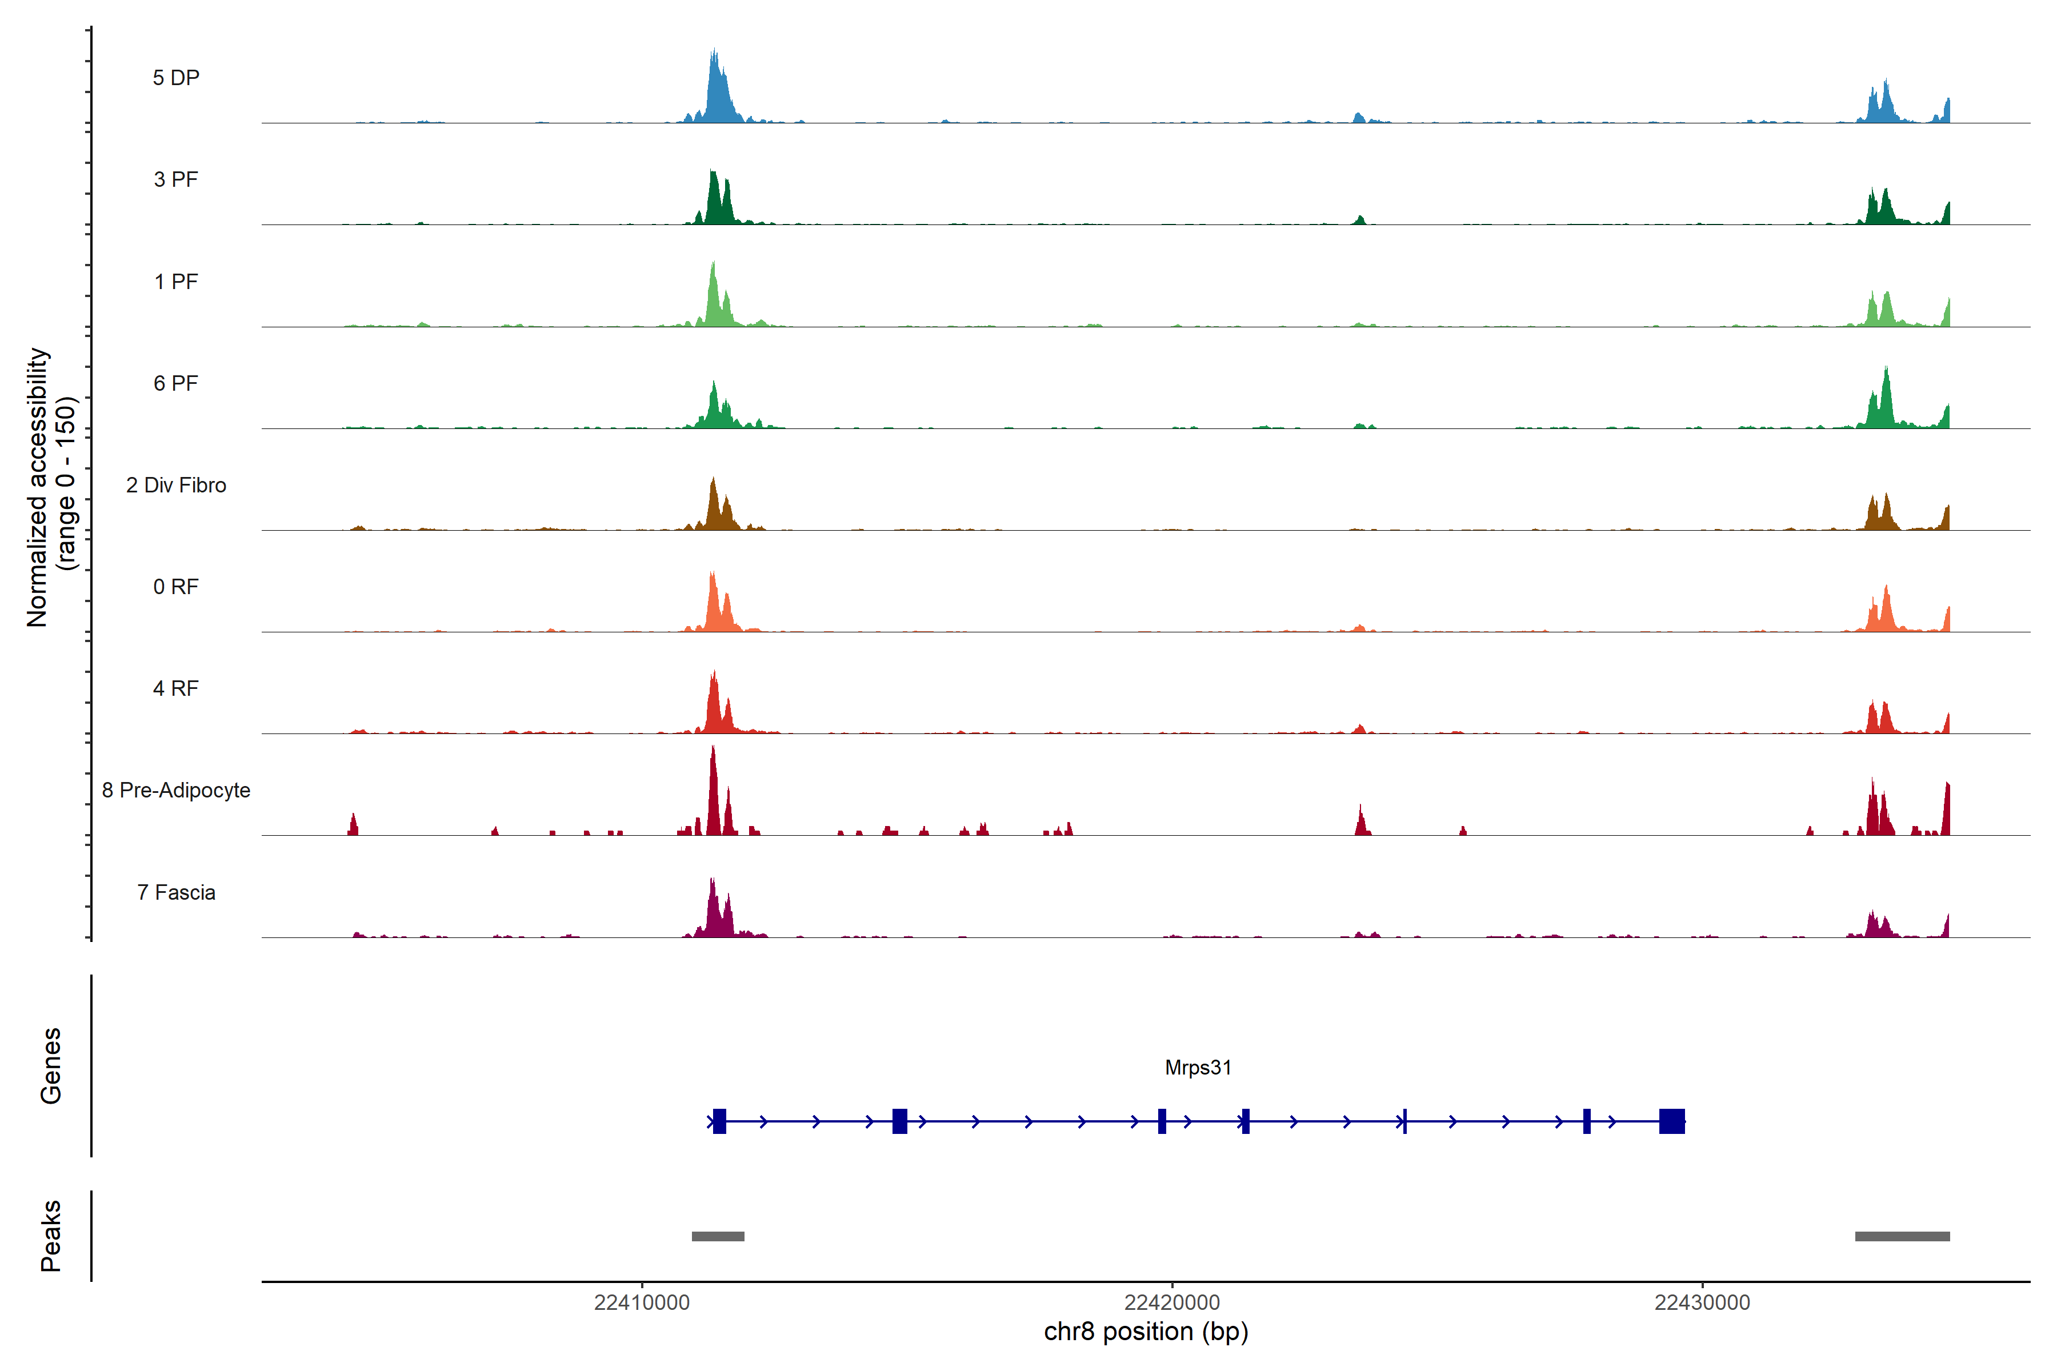Click the Mrps31 gene name label
Viewport: 2057px width, 1371px height.
[1197, 1068]
